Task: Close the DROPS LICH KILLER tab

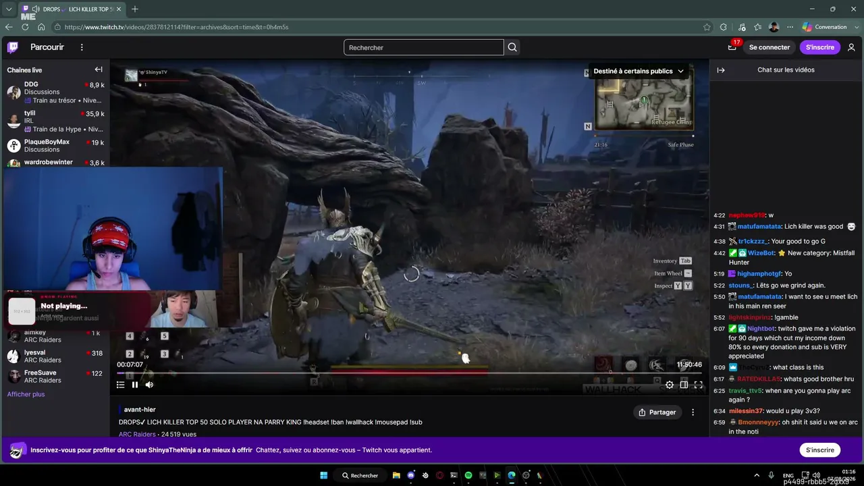Action: pyautogui.click(x=119, y=9)
